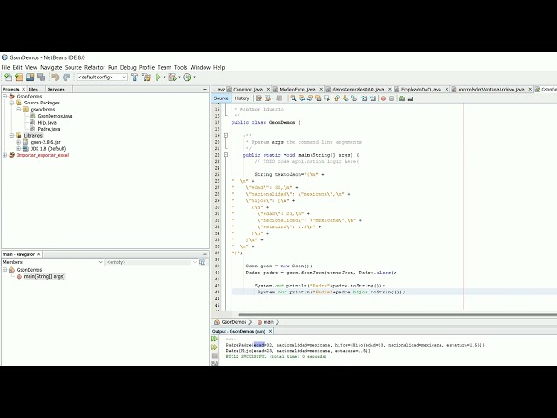Screen dimensions: 557x418
Task: Run the project with green play icon
Action: (x=158, y=78)
